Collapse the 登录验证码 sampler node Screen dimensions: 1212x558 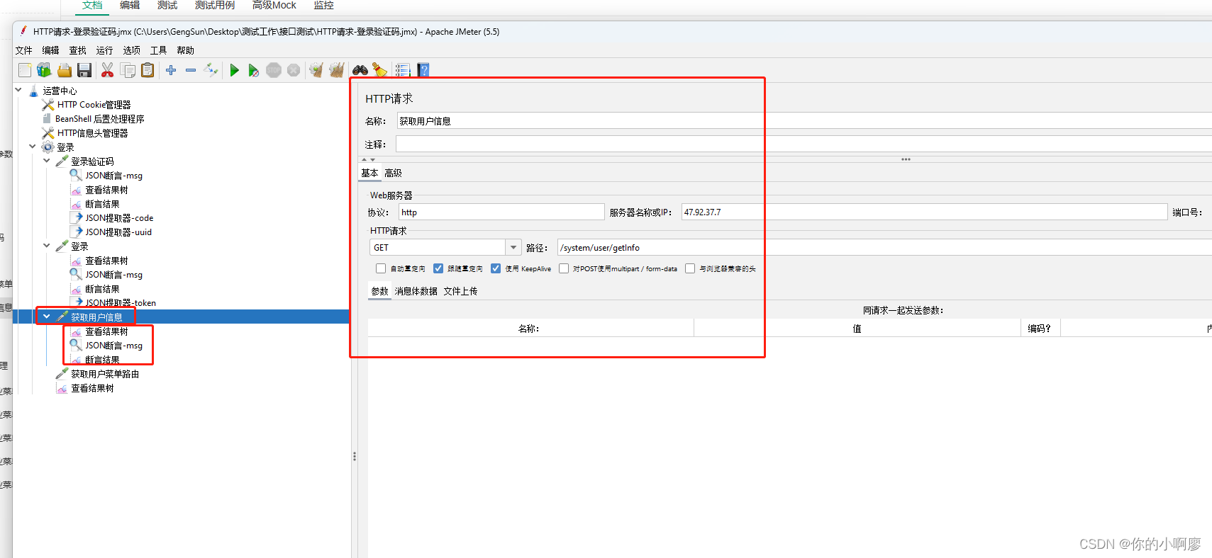click(47, 161)
